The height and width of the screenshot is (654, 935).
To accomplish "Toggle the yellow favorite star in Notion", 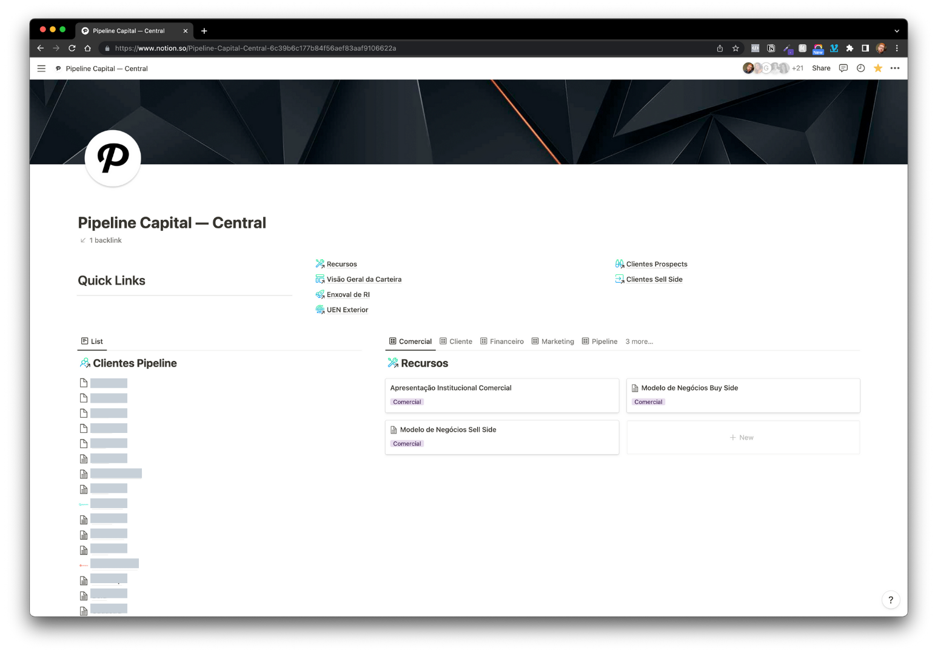I will pyautogui.click(x=878, y=68).
